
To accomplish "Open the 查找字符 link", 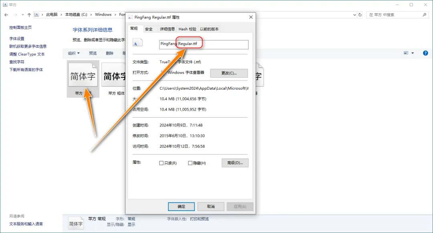I will tap(17, 62).
